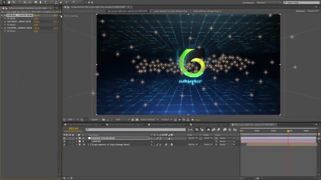Collapse the SATURAT...ANGE HERE effect group
321x180 pixels.
(2, 21)
